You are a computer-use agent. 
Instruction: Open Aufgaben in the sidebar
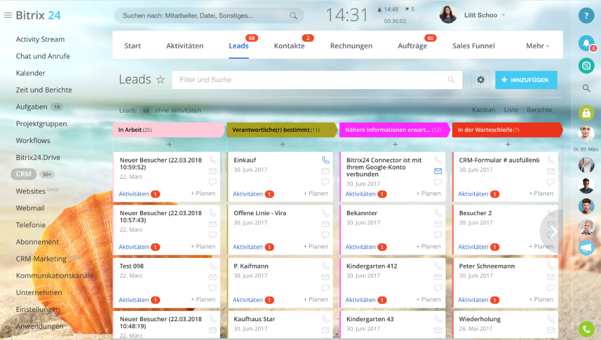click(x=32, y=107)
